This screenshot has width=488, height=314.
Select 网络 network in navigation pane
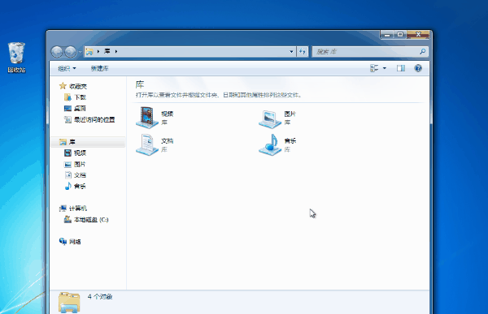point(75,242)
